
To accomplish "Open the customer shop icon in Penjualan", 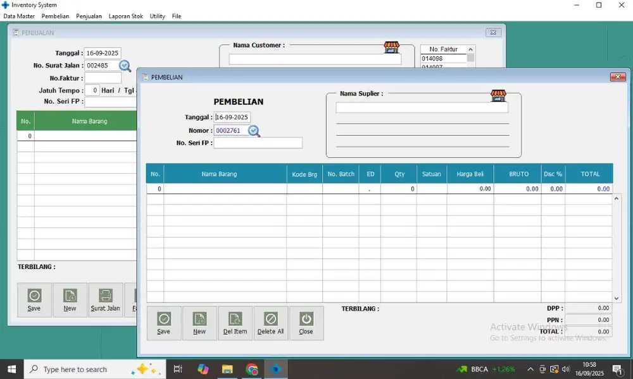I will (392, 47).
